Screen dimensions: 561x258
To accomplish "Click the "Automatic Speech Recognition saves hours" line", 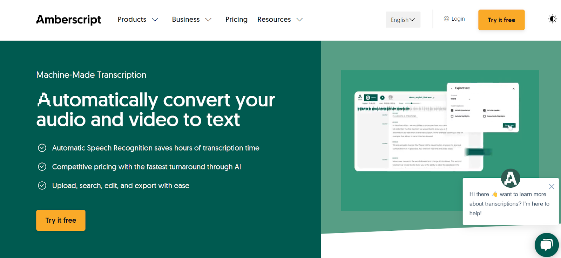I will (x=156, y=148).
